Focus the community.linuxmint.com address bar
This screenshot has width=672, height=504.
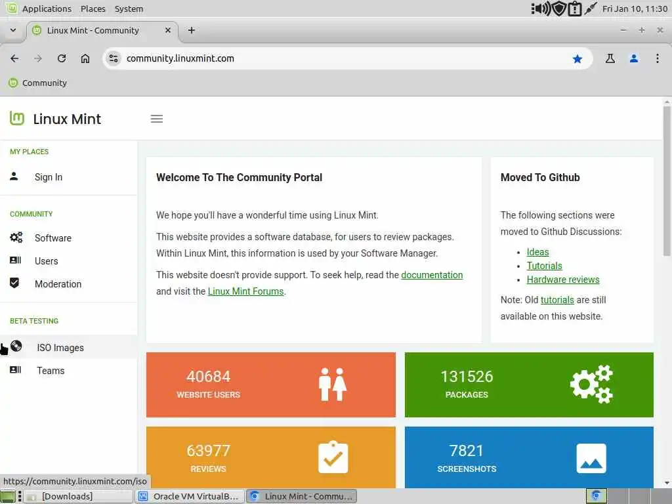pos(347,58)
